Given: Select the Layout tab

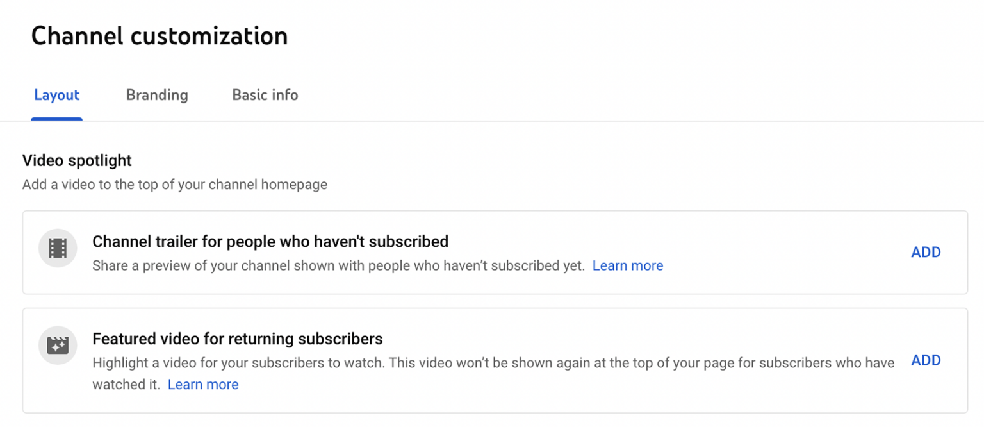Looking at the screenshot, I should tap(56, 95).
